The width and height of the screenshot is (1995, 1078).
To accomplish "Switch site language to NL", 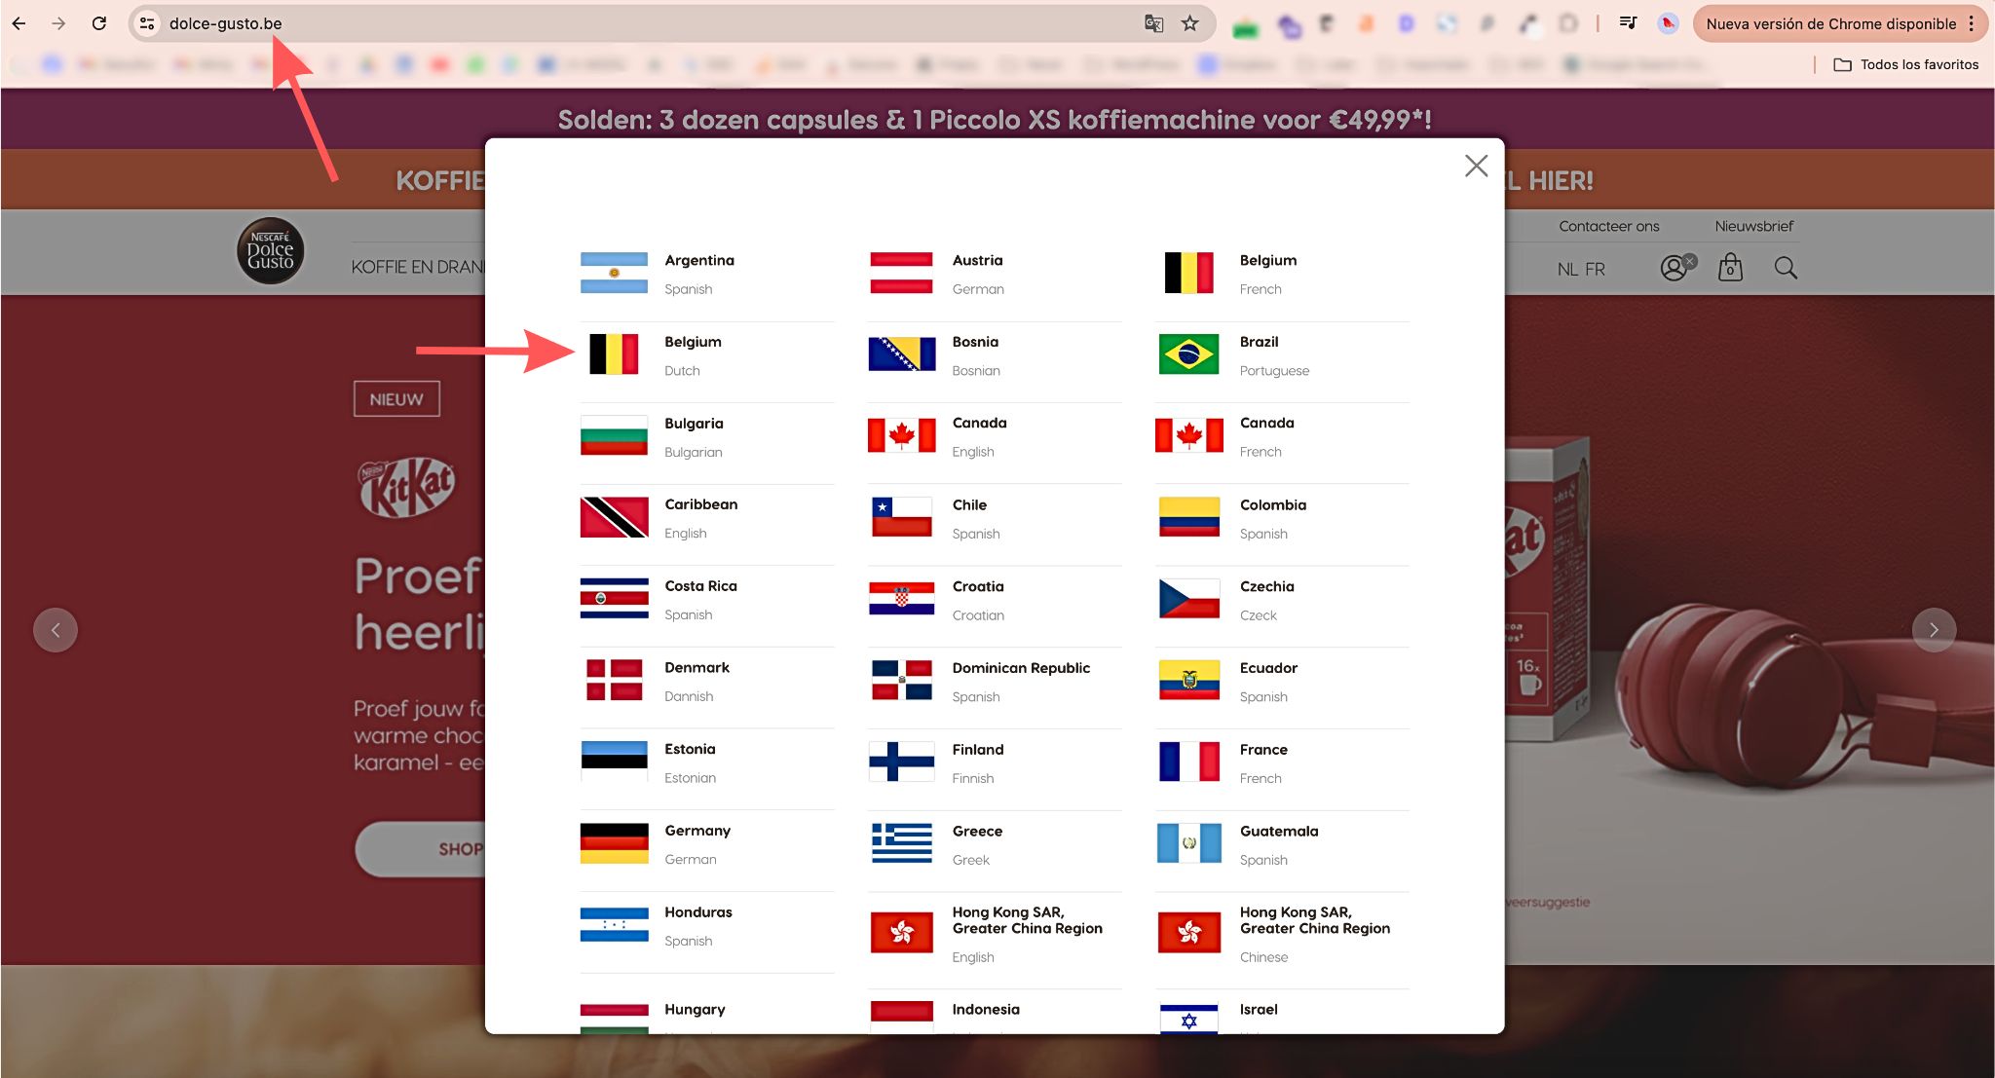I will 1567,269.
